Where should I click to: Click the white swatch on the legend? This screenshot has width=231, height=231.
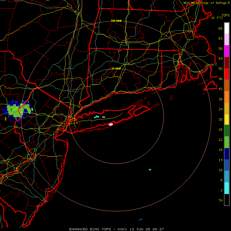(227, 28)
